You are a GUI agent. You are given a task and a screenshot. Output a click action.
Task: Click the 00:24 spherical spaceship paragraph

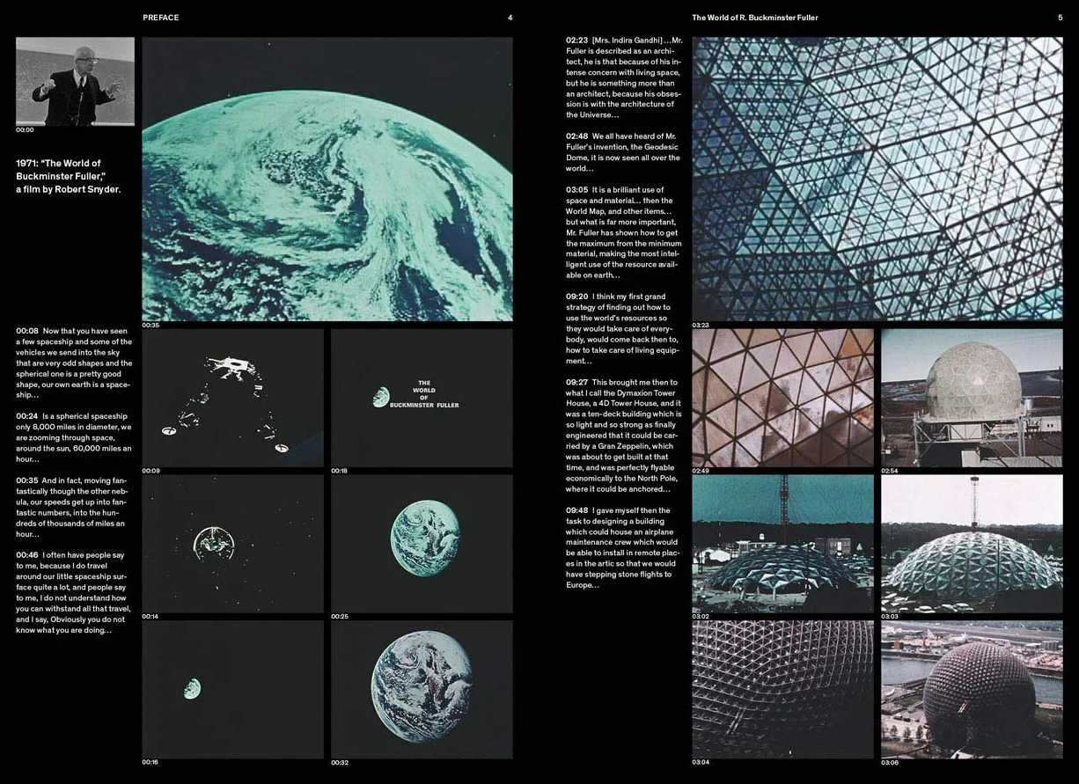74,437
